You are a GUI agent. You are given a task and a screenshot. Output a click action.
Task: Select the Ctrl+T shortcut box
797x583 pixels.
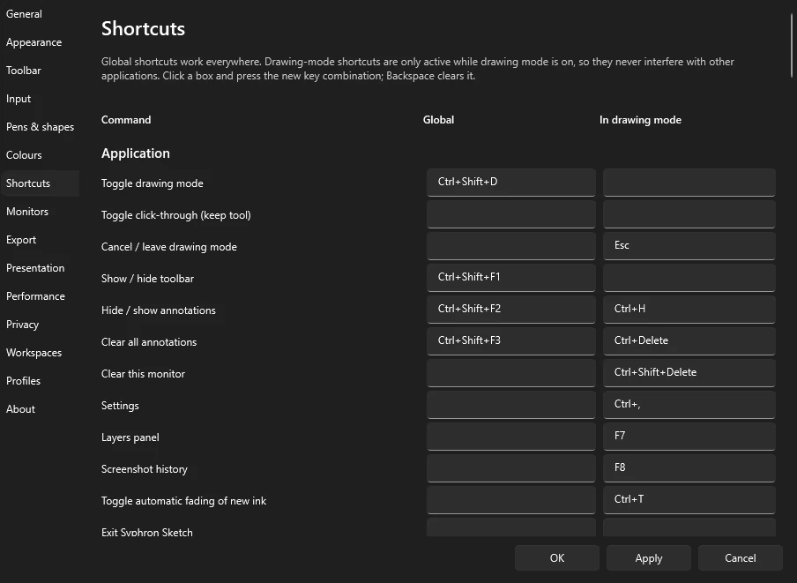click(689, 500)
